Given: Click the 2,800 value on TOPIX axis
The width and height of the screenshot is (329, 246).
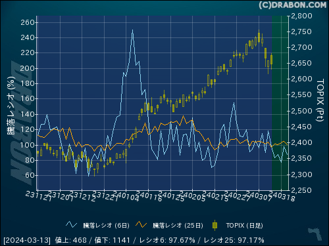Looking at the screenshot, I should (x=301, y=16).
